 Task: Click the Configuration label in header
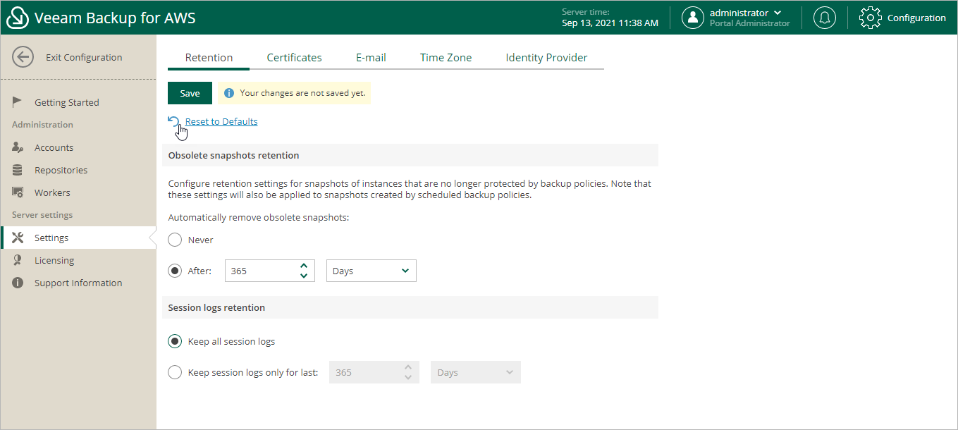916,18
